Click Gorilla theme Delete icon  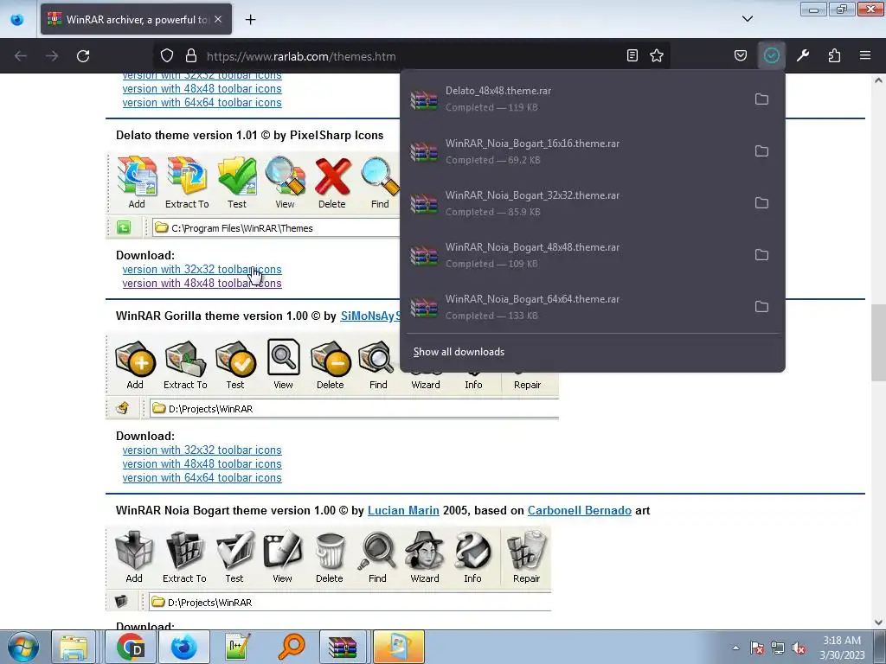coord(331,364)
